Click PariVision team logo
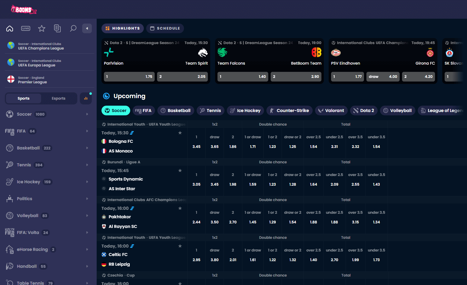467x285 pixels. coord(109,52)
